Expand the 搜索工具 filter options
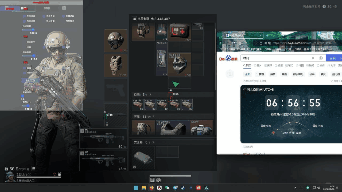The image size is (342, 192). tap(336, 81)
